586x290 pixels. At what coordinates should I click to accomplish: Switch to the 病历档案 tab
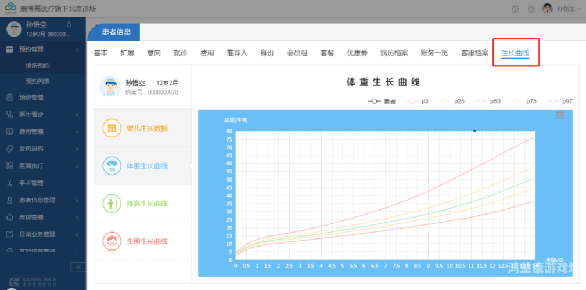[x=394, y=53]
